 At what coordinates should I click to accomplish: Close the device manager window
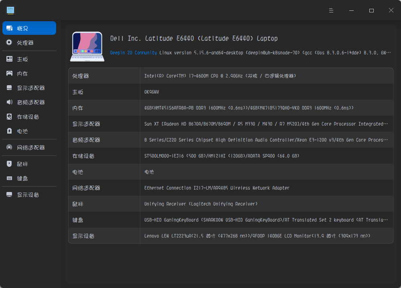tap(391, 10)
